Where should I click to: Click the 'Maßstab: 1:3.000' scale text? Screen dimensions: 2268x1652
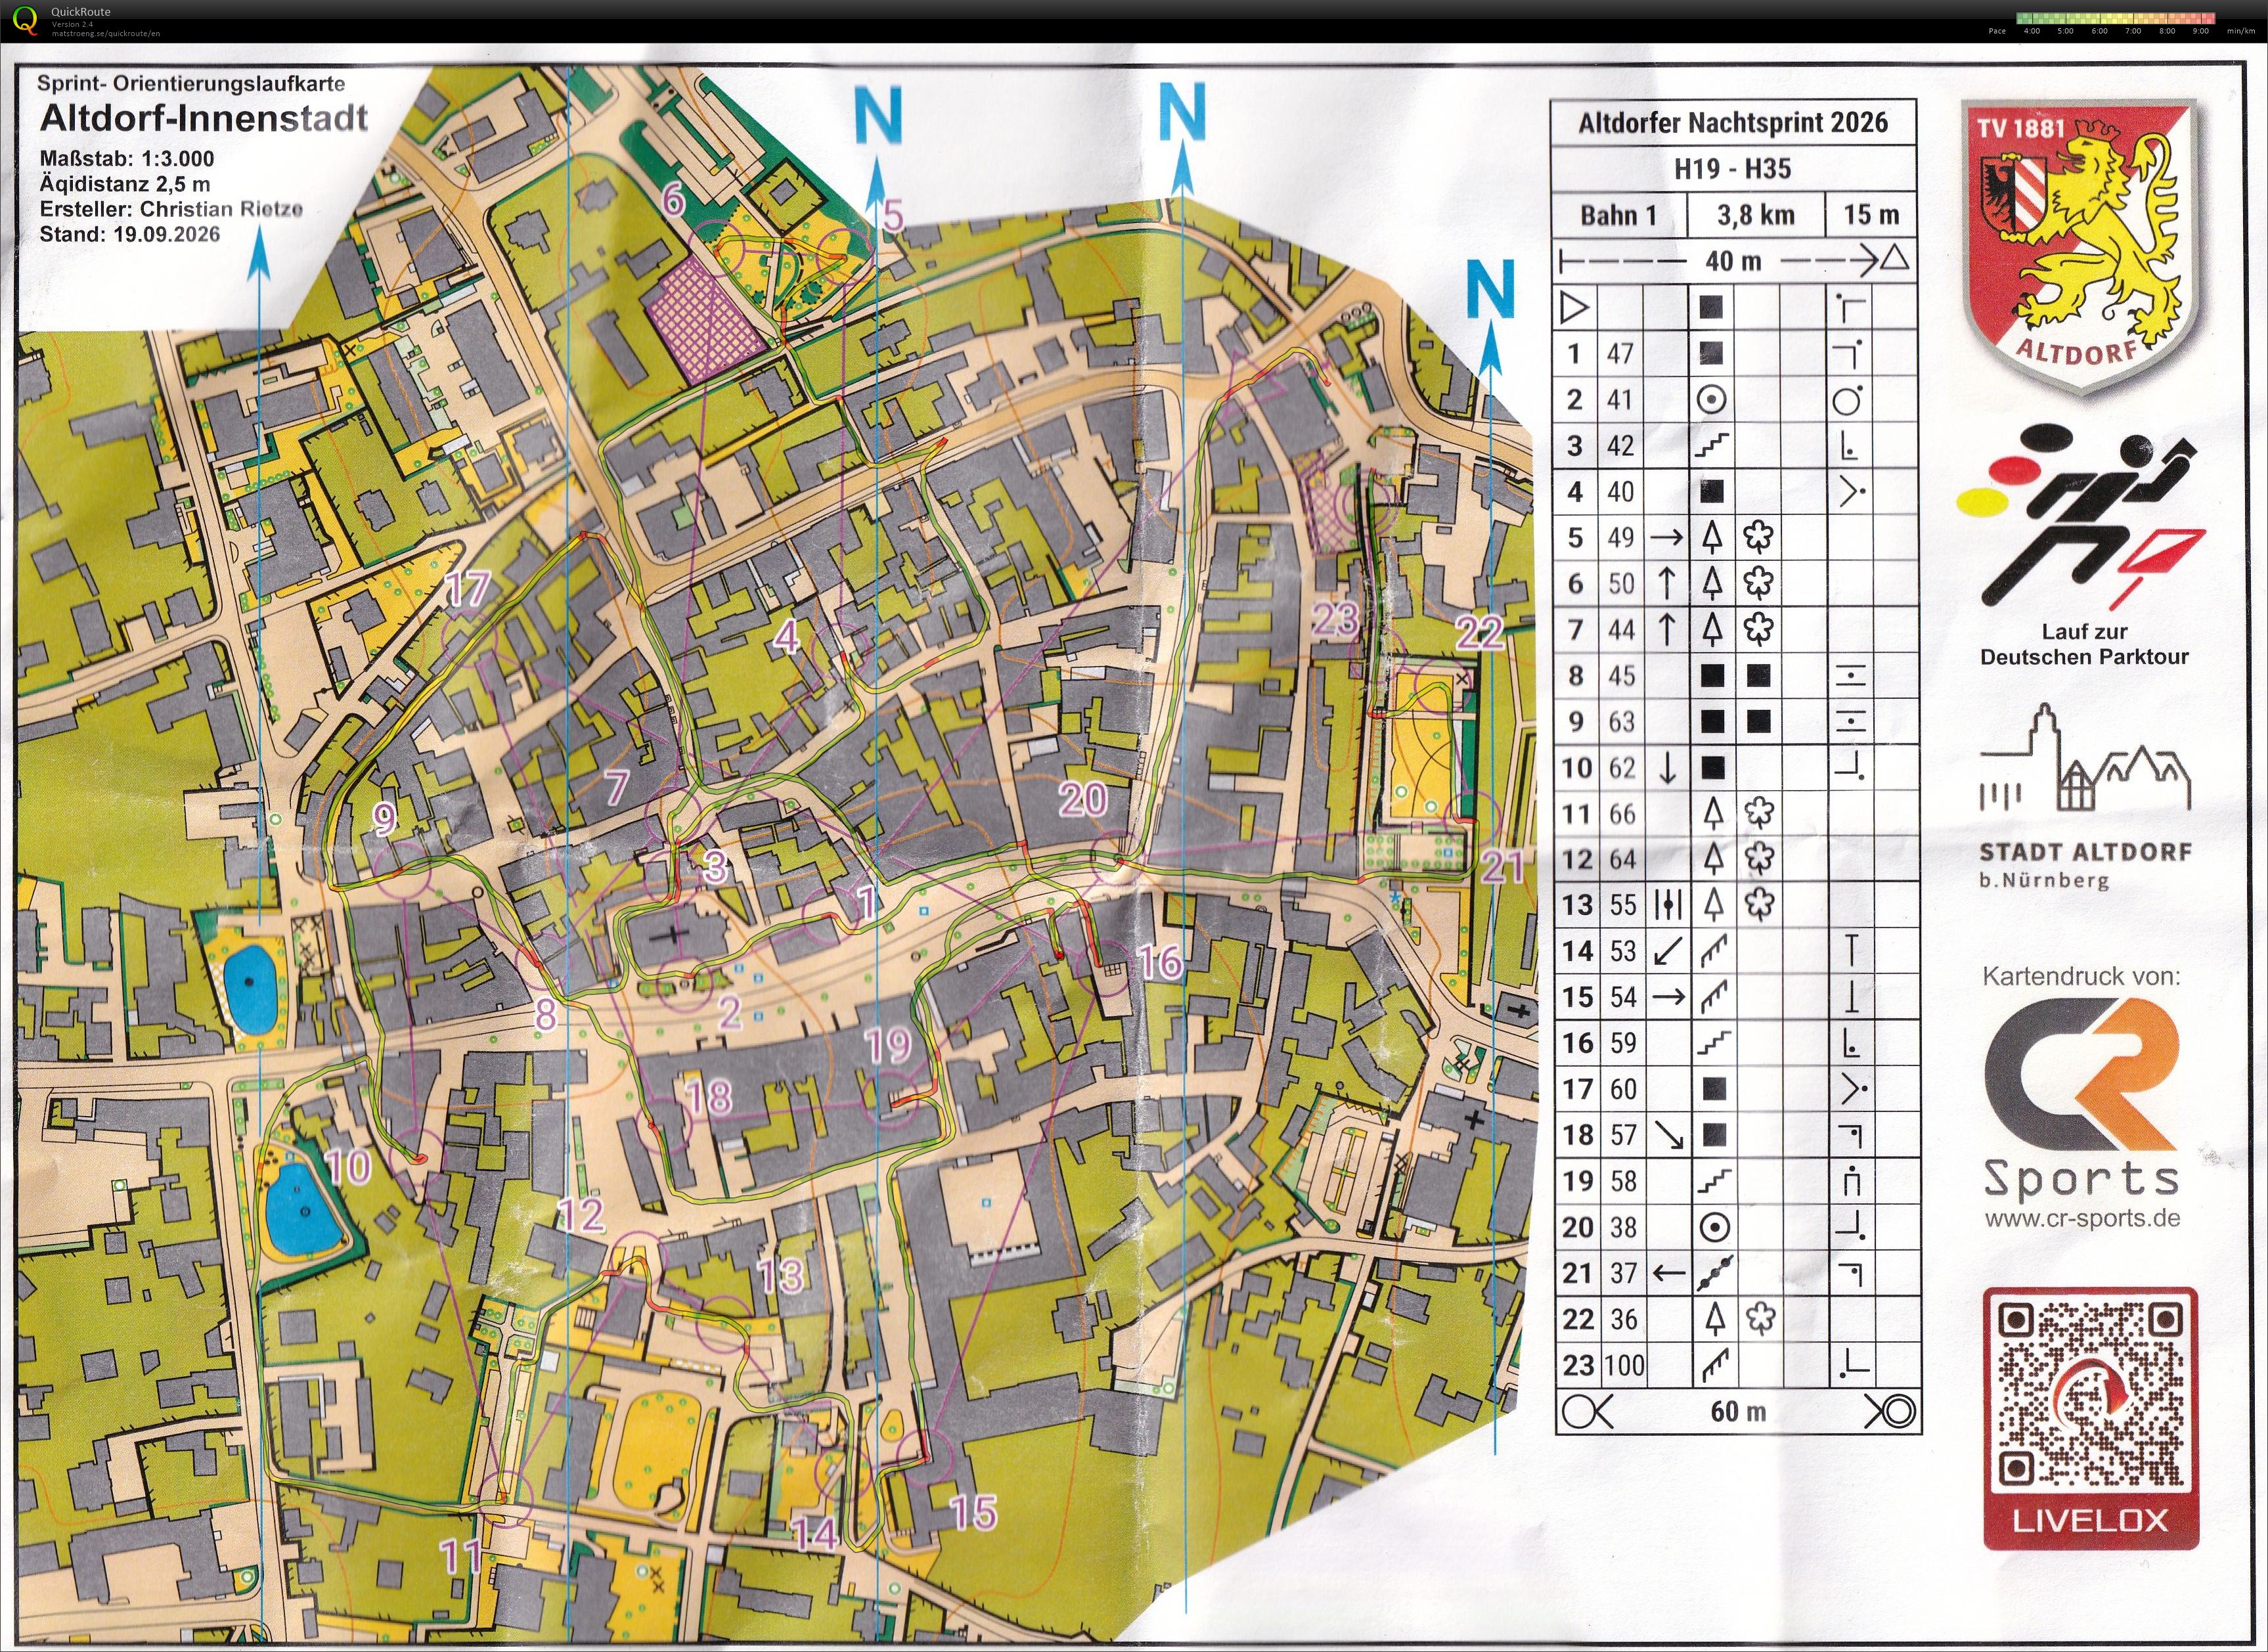pyautogui.click(x=127, y=159)
